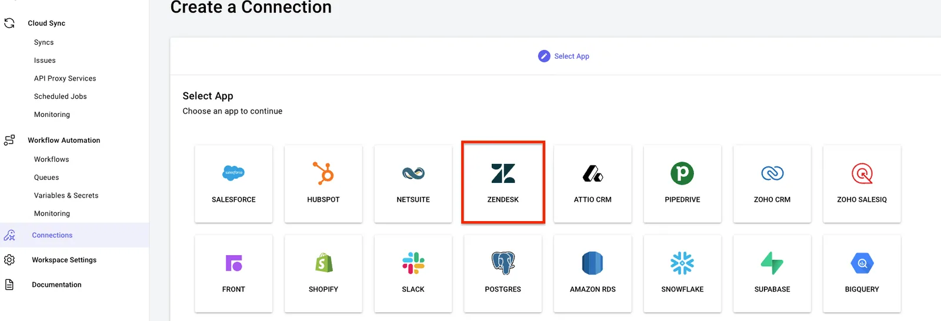Click the NETSUITE card label

coord(413,200)
